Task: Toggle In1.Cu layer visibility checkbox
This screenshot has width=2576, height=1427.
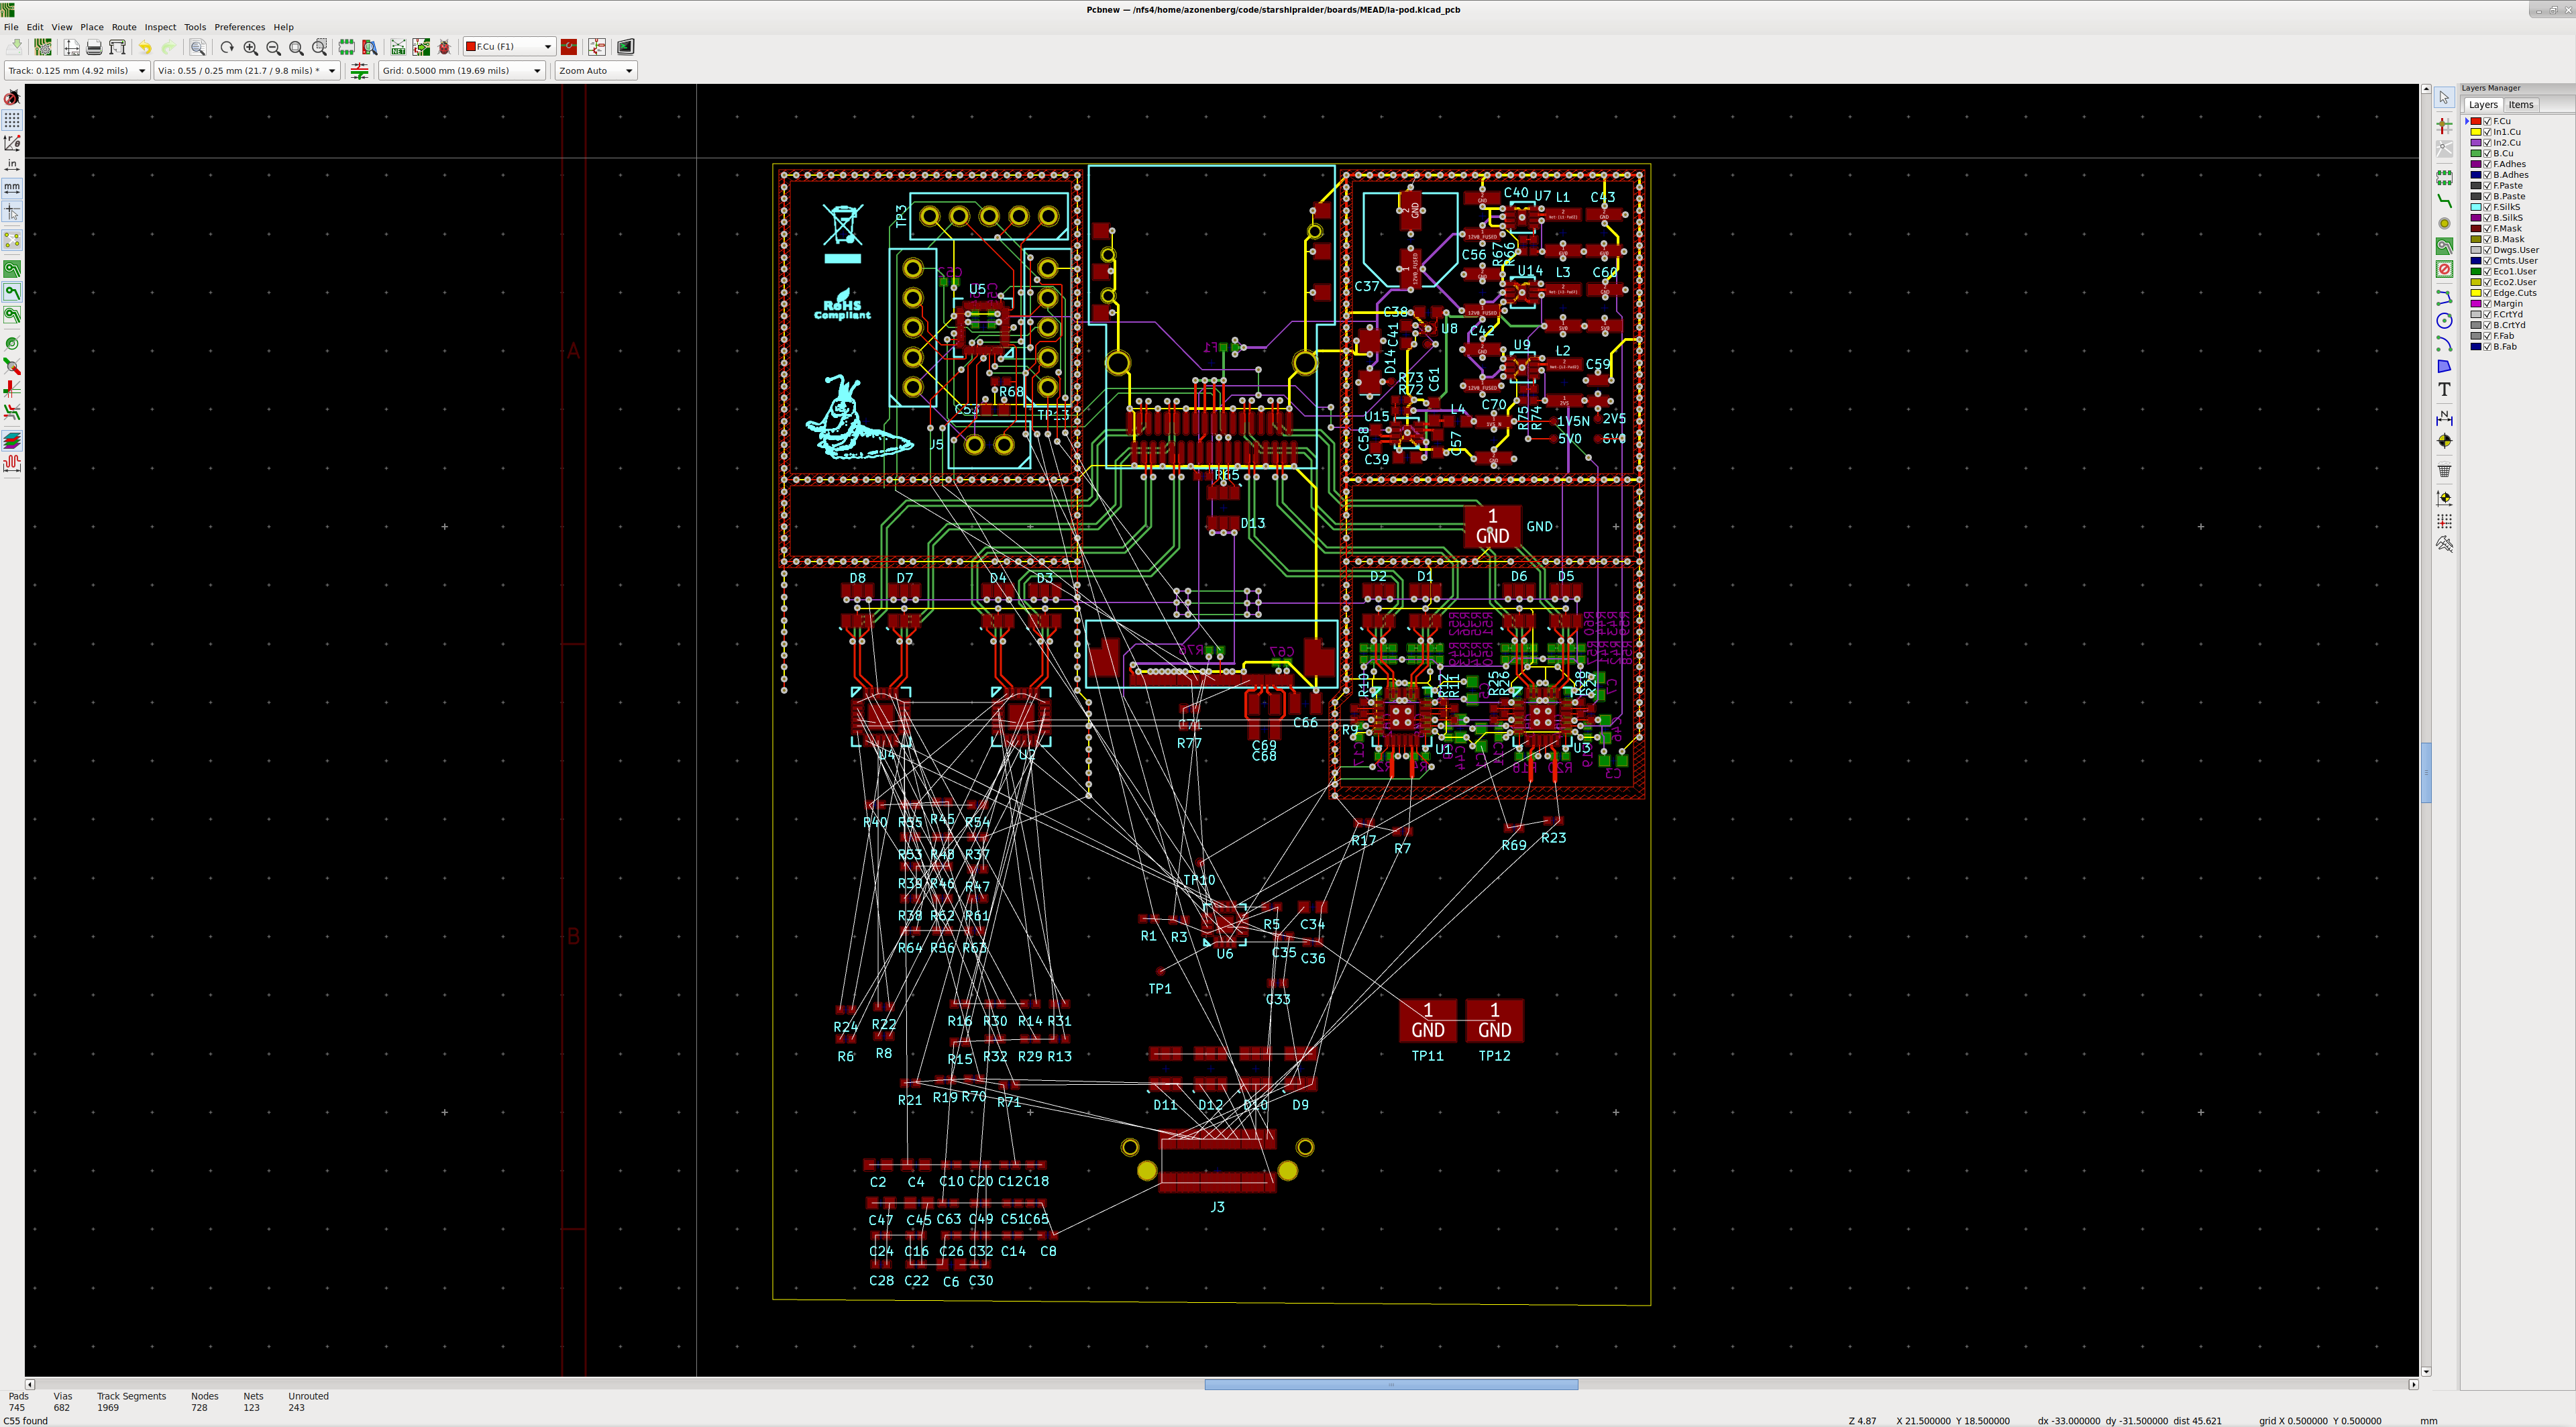Action: (x=2487, y=132)
